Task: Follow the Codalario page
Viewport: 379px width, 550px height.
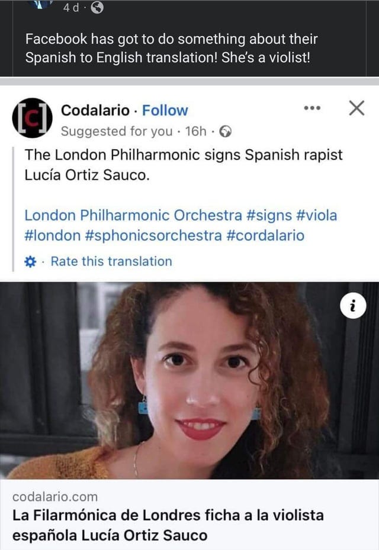Action: (x=165, y=111)
